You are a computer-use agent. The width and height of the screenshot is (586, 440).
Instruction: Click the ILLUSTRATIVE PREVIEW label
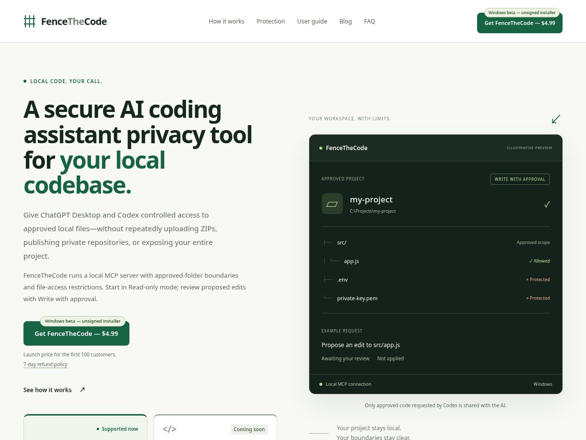point(529,148)
